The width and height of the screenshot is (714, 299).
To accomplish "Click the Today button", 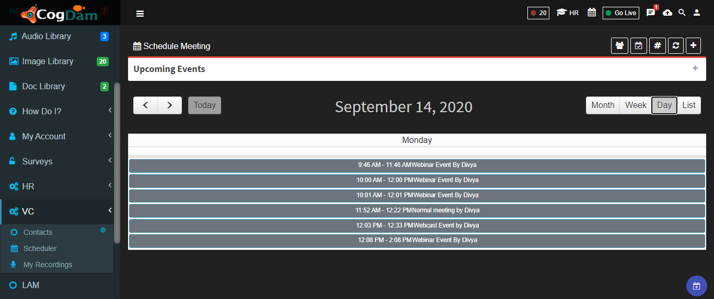I will coord(204,105).
